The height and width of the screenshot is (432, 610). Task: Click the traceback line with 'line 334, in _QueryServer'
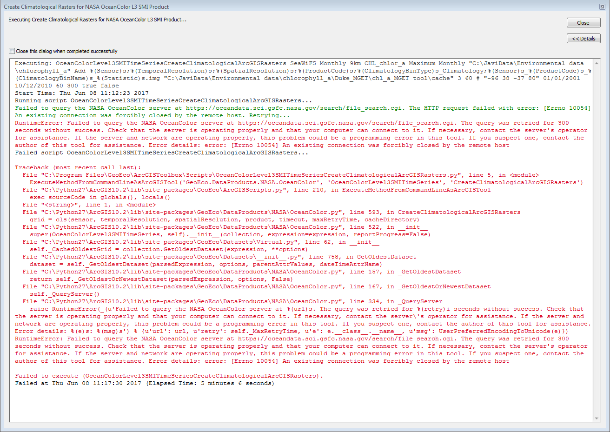pos(232,301)
